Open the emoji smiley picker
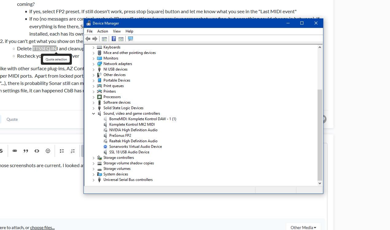This screenshot has width=390, height=230. pos(48,151)
